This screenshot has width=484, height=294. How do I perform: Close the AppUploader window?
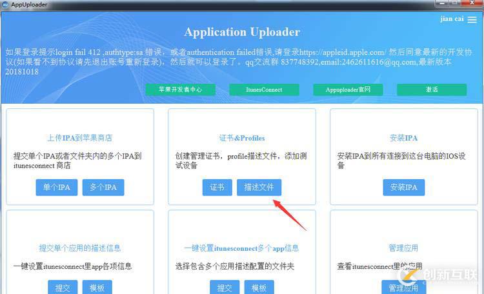tap(472, 3)
